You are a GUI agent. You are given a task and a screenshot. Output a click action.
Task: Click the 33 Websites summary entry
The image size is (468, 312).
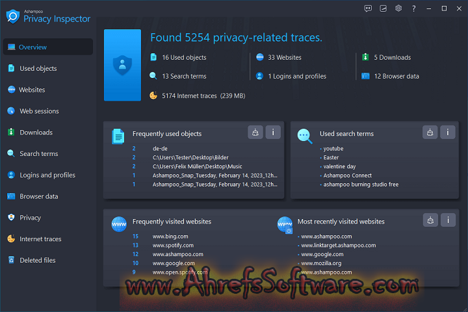284,57
